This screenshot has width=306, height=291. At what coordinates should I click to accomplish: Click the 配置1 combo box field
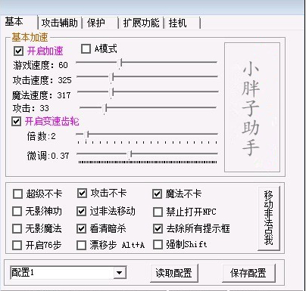[x=67, y=272]
